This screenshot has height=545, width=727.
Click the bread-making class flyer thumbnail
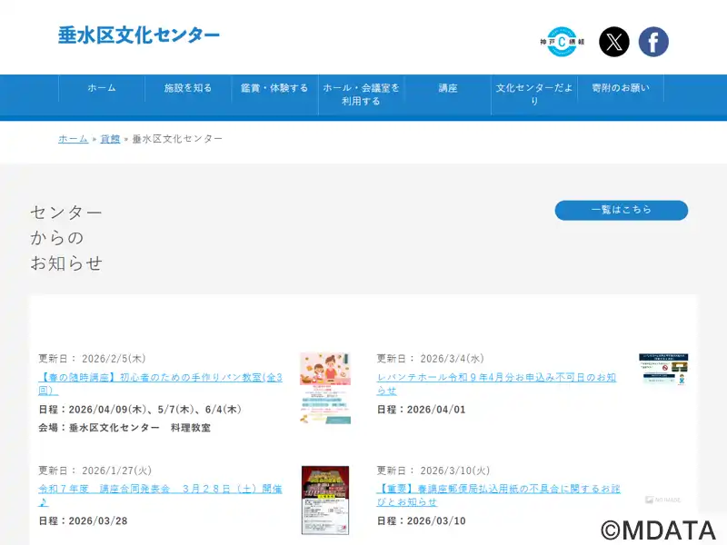pyautogui.click(x=325, y=388)
